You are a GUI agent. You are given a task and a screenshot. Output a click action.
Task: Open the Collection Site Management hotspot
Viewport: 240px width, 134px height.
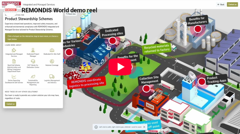(146, 88)
